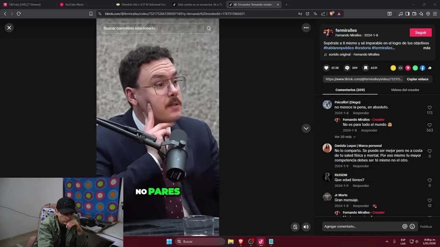This screenshot has width=440, height=247.
Task: Click the Seguir button
Action: pyautogui.click(x=421, y=33)
